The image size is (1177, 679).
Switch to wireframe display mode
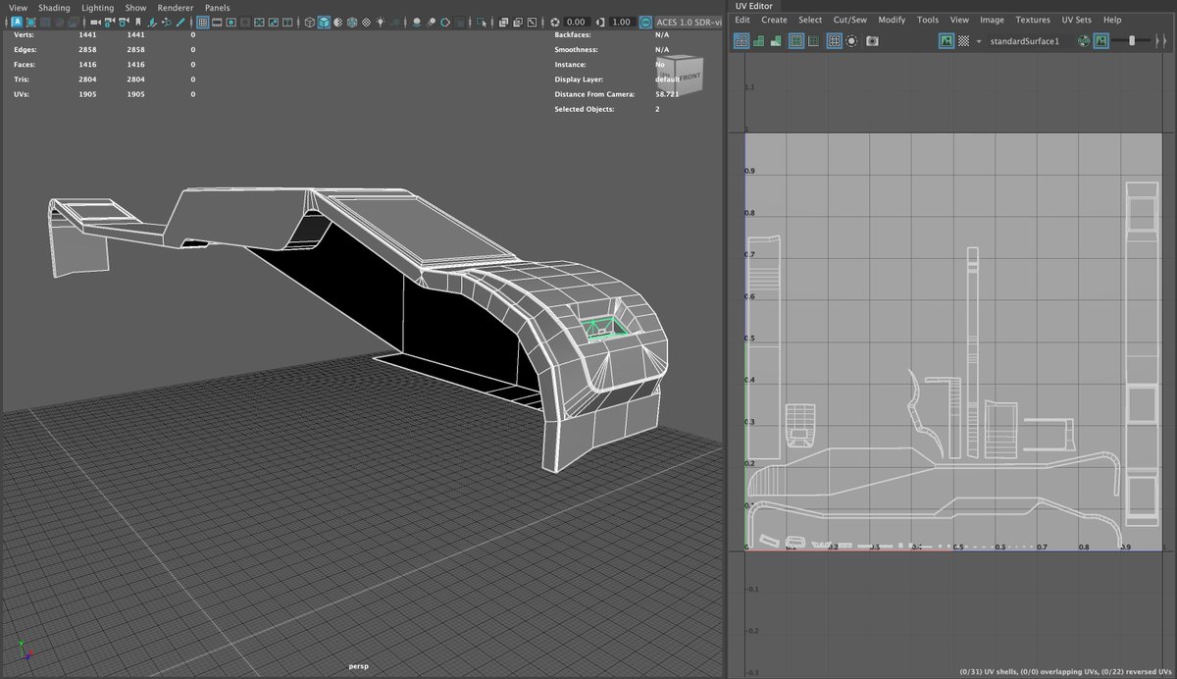[x=310, y=22]
